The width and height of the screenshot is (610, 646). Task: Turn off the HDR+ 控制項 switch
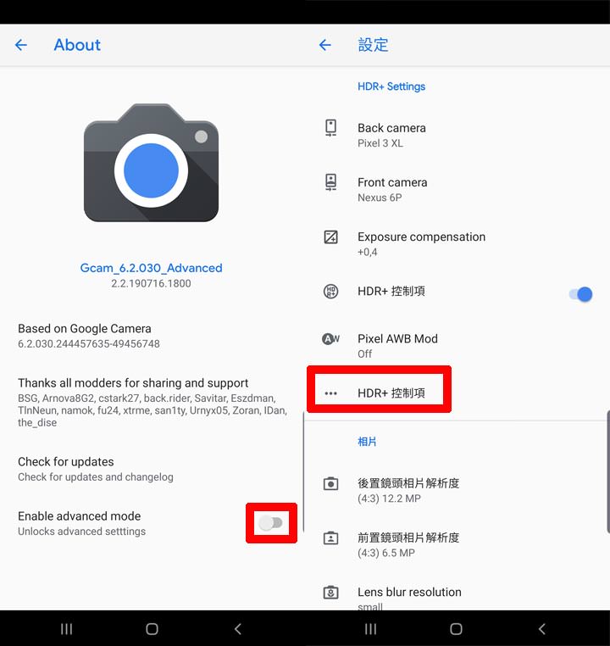(581, 294)
